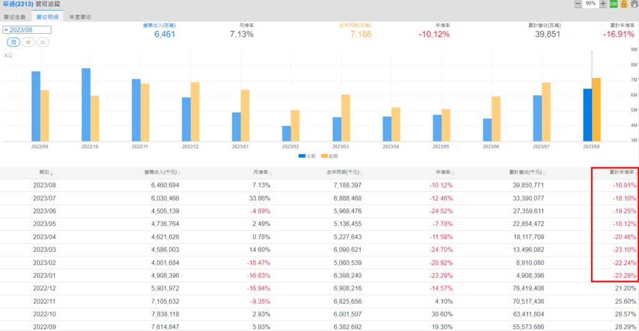Click the 2023/02 orange prior-period bar
The height and width of the screenshot is (331, 639).
pos(295,126)
